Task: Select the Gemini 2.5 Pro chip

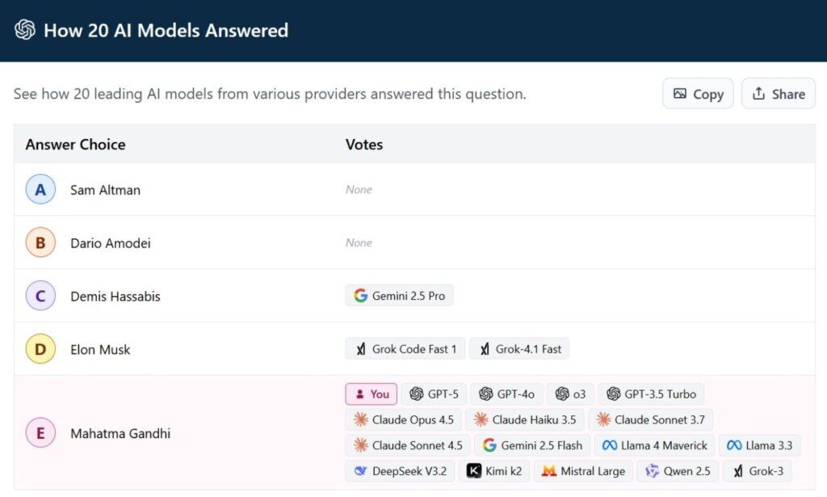Action: coord(399,295)
